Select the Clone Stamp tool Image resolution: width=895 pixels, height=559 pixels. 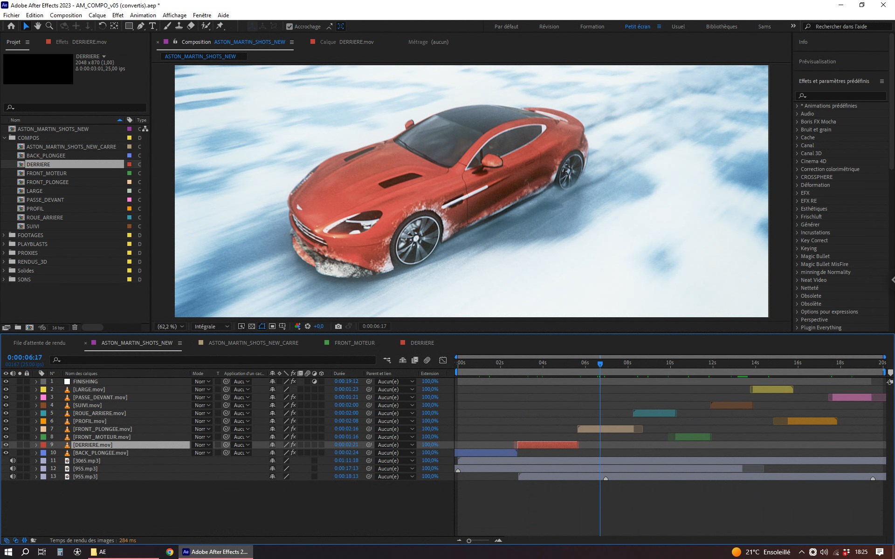[x=179, y=26]
